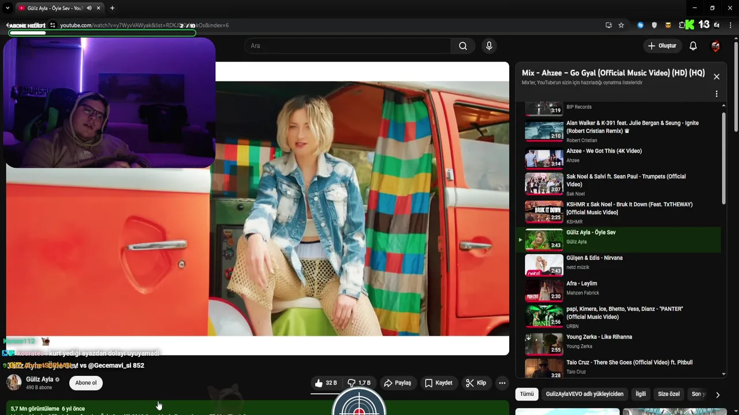Select the Güliz Ayla - Öyle Sev tab
This screenshot has height=415, width=739.
coord(59,8)
